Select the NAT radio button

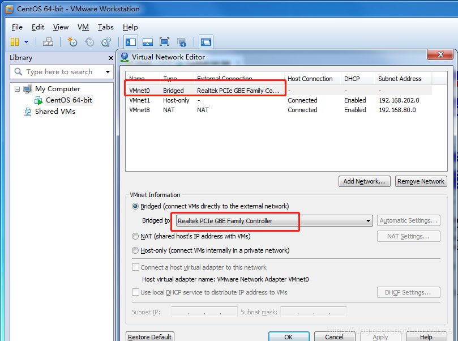tap(135, 236)
